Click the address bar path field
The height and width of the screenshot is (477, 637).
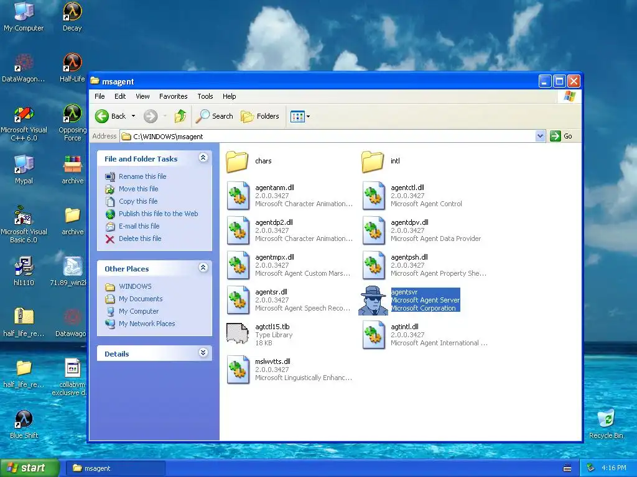(x=328, y=136)
